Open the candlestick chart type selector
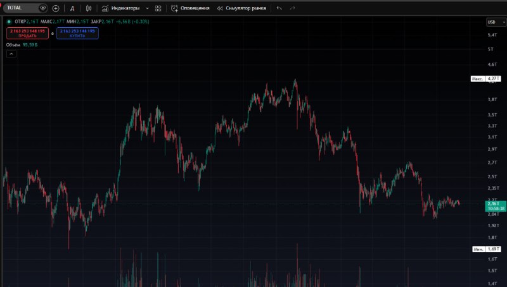The height and width of the screenshot is (287, 507). click(88, 8)
